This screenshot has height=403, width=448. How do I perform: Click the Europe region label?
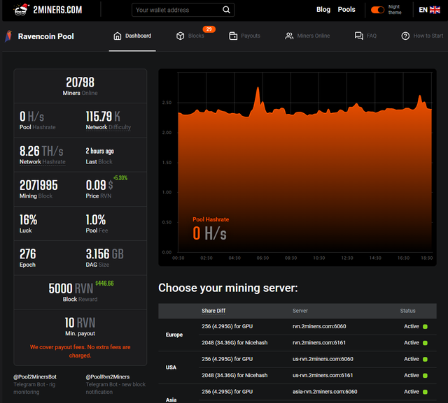(174, 335)
